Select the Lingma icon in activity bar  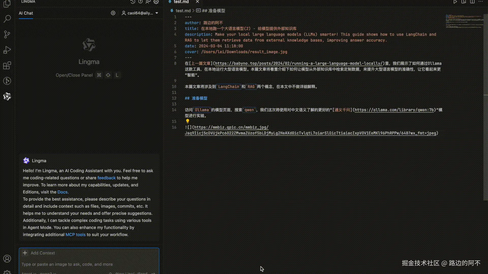coord(7,96)
